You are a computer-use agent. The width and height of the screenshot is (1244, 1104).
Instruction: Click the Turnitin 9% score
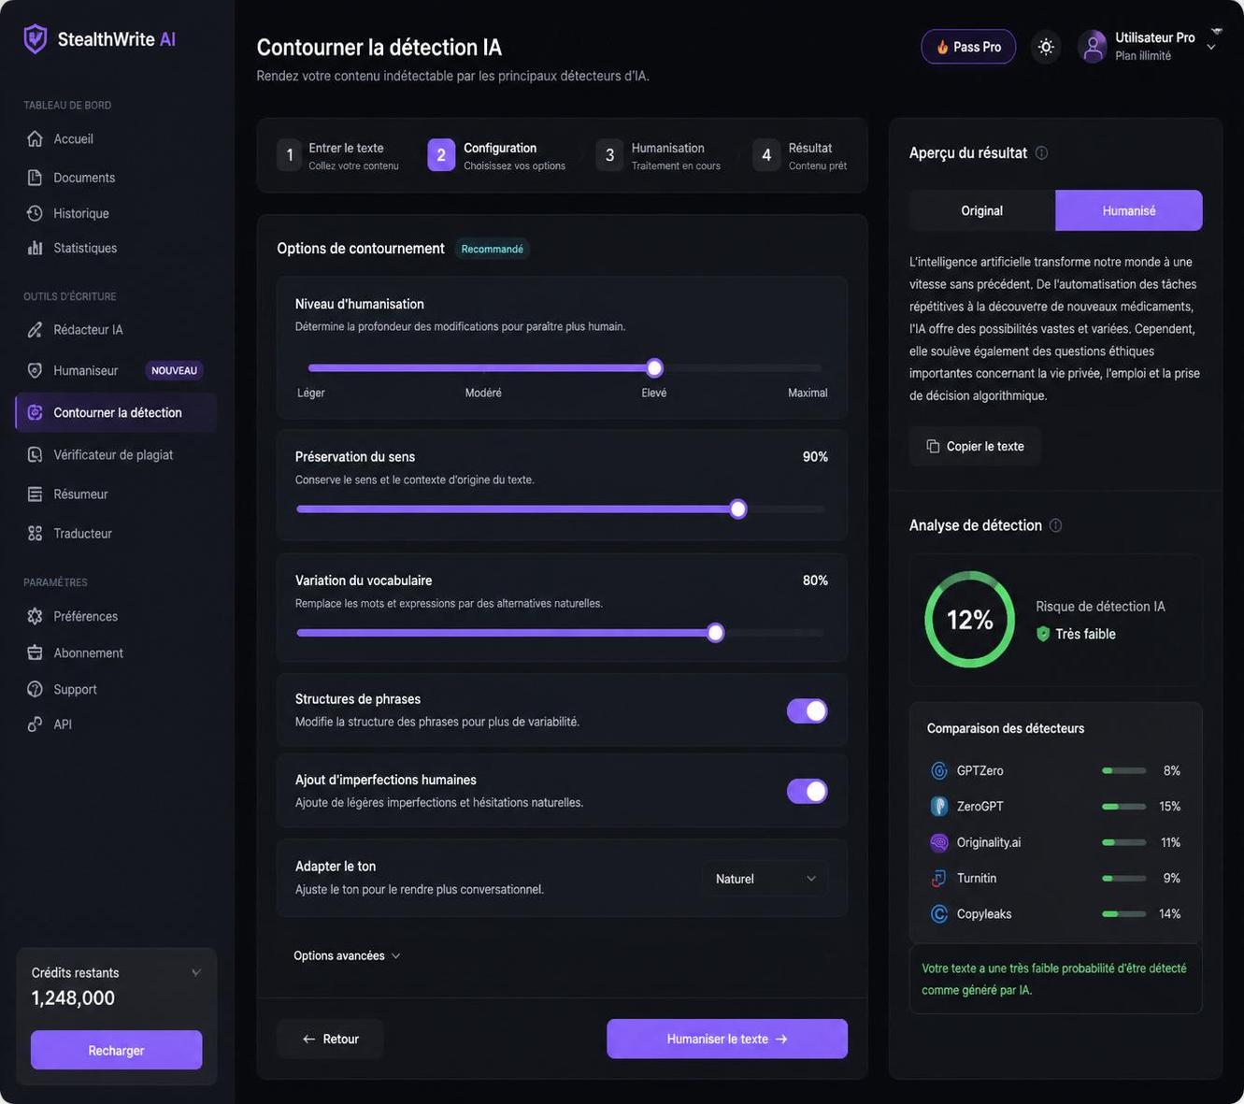1171,878
